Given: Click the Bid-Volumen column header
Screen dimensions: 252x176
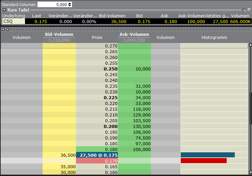Looking at the screenshot, I should click(59, 35).
